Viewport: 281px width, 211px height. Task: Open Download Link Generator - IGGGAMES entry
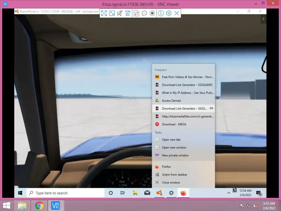183,85
